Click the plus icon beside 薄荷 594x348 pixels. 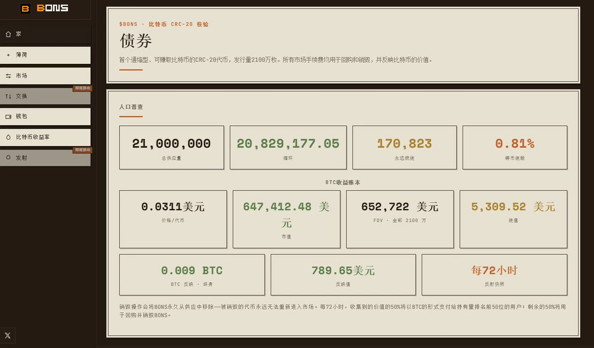coord(8,55)
